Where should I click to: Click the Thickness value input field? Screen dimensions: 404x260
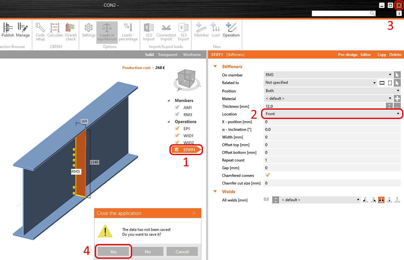click(324, 106)
